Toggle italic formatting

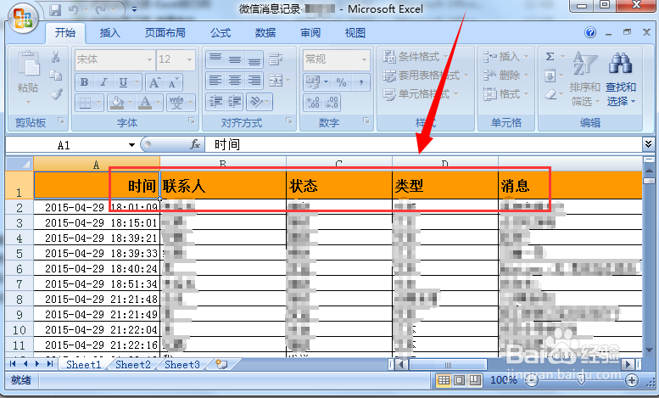103,82
